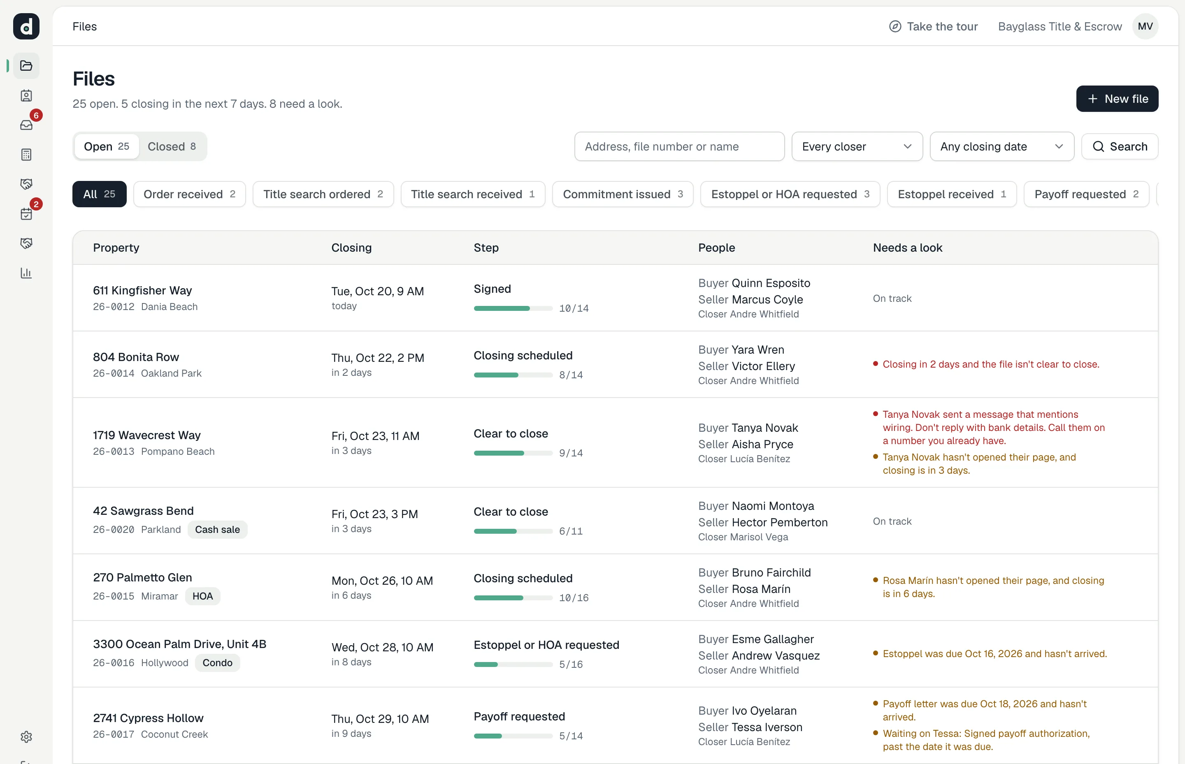Click the Cash sale tag
This screenshot has width=1185, height=764.
(217, 530)
